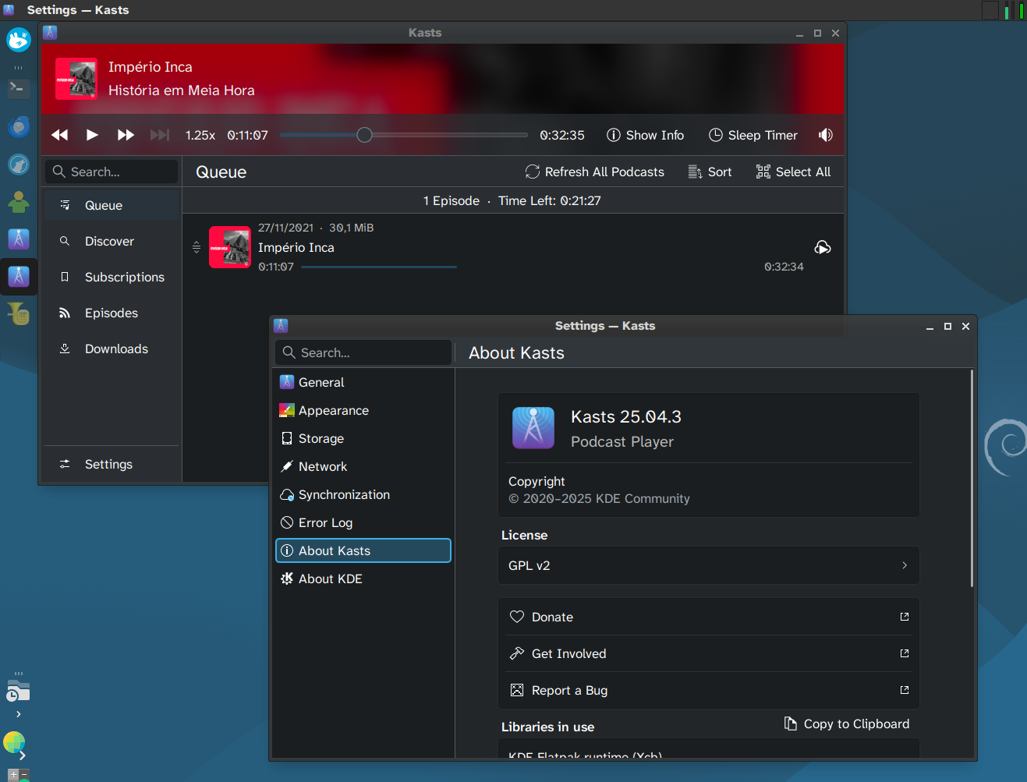
Task: Click the drag handle of Império Inca entry
Action: pyautogui.click(x=197, y=247)
